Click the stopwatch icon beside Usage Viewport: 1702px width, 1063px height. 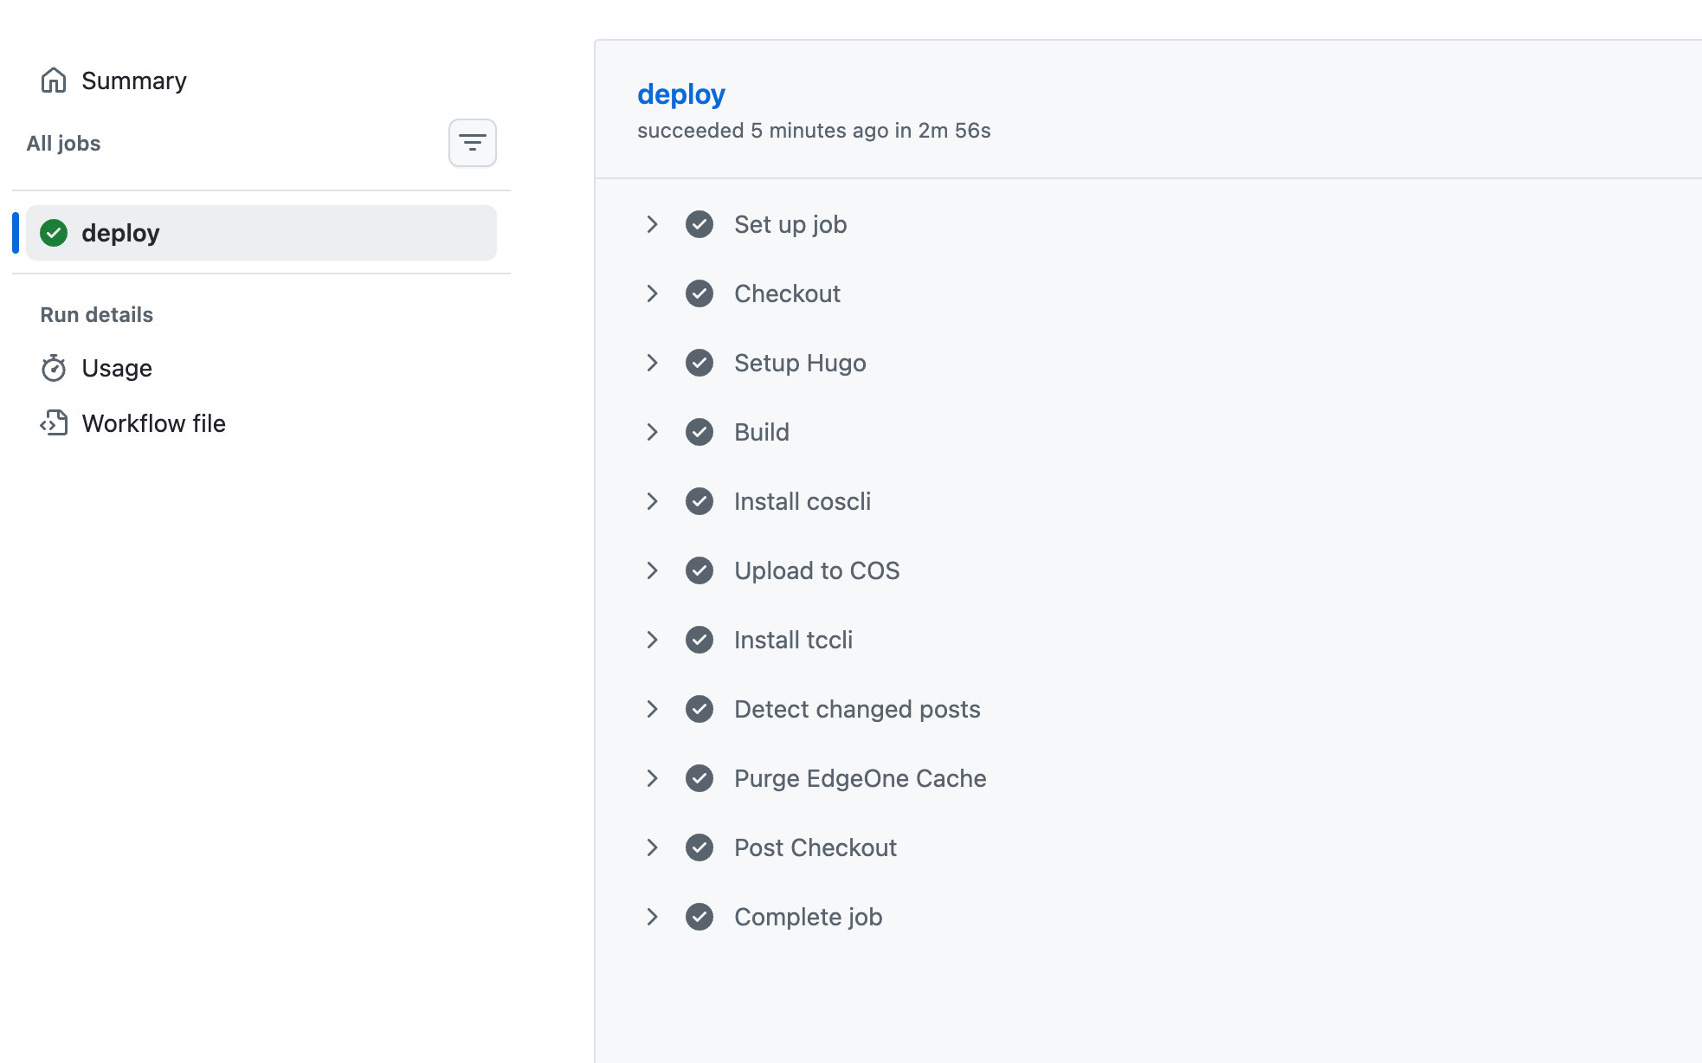pos(55,368)
